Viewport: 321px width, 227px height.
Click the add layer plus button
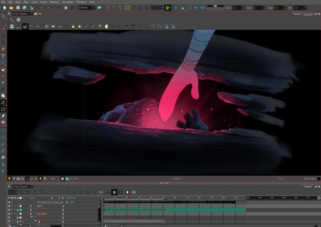[52, 198]
